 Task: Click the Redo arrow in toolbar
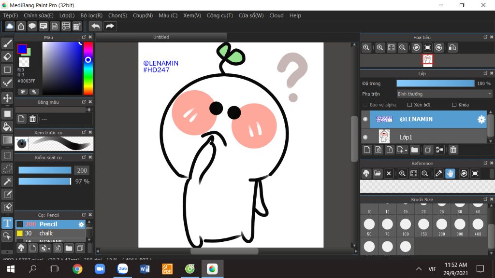point(110,26)
